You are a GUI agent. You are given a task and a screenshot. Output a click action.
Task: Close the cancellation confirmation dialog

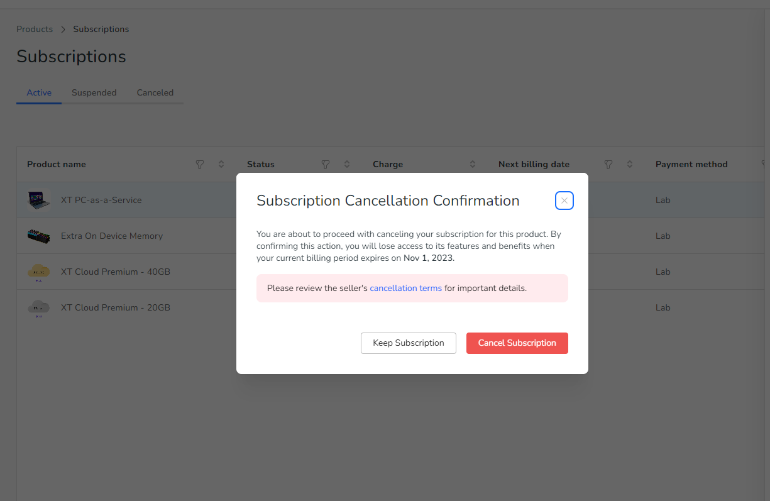click(564, 201)
